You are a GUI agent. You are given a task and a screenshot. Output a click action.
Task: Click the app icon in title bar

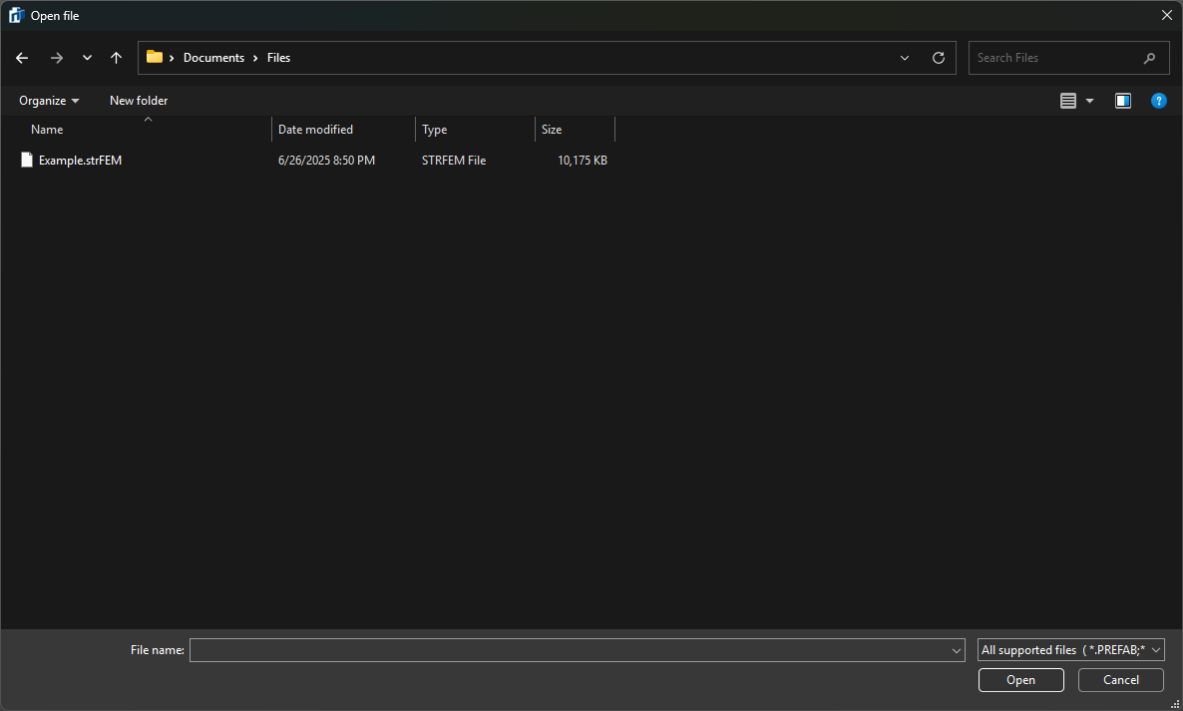[x=17, y=15]
